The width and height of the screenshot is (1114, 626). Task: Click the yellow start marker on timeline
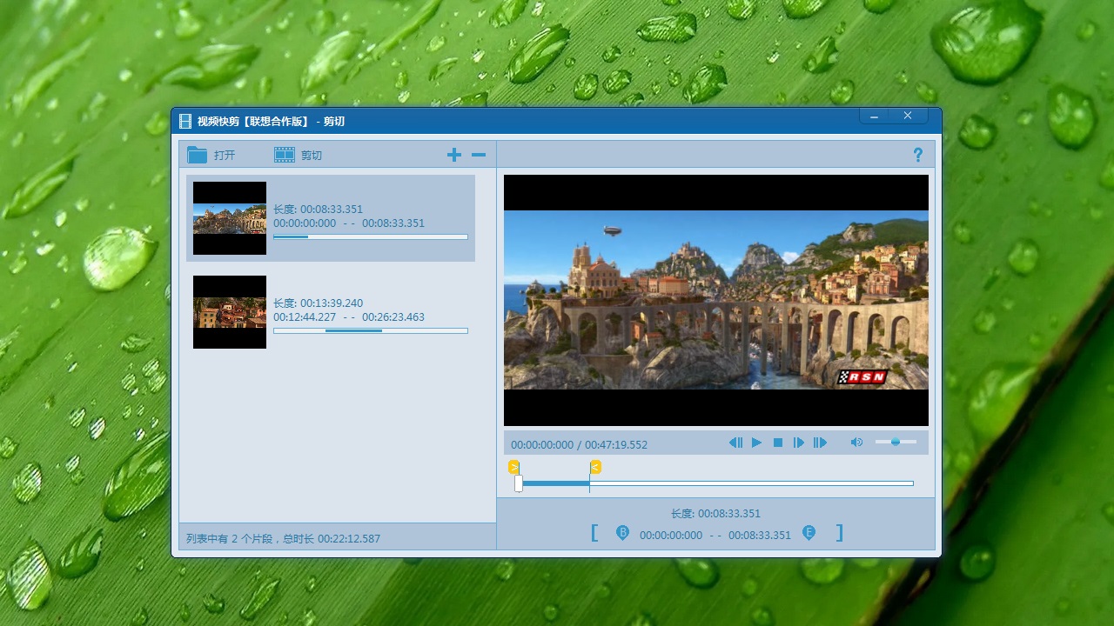click(x=514, y=467)
